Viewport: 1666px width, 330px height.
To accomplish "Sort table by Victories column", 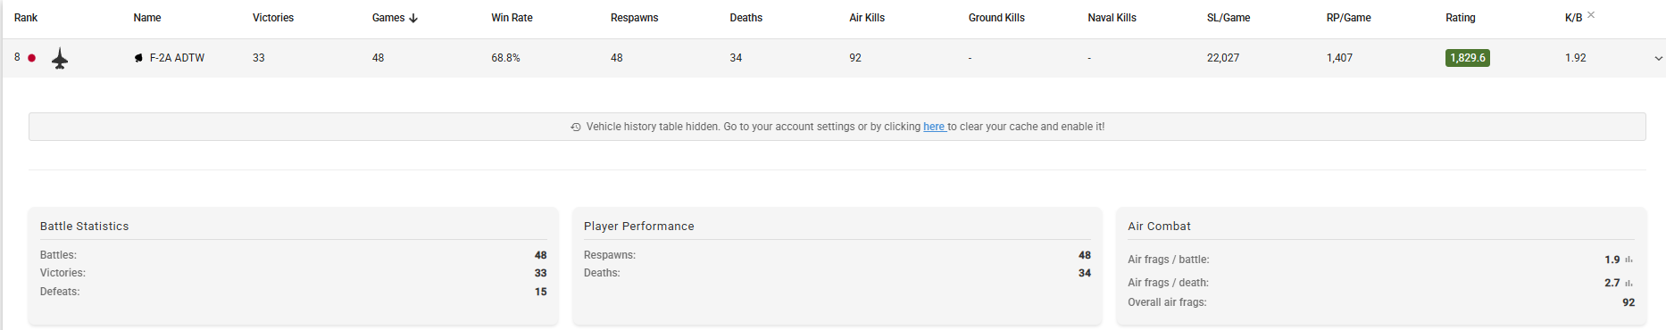I will click(x=273, y=18).
